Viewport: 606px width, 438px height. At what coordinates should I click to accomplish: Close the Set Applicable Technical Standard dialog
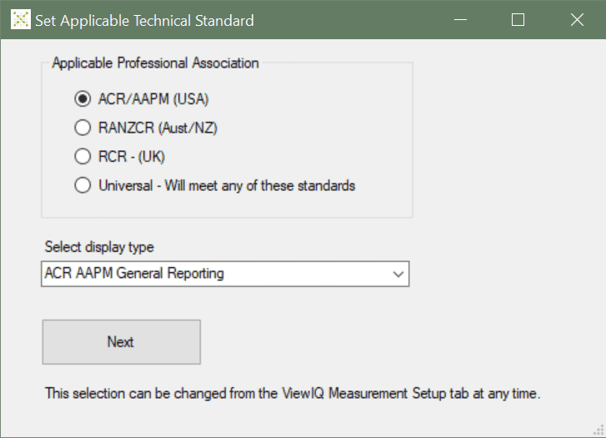point(577,20)
